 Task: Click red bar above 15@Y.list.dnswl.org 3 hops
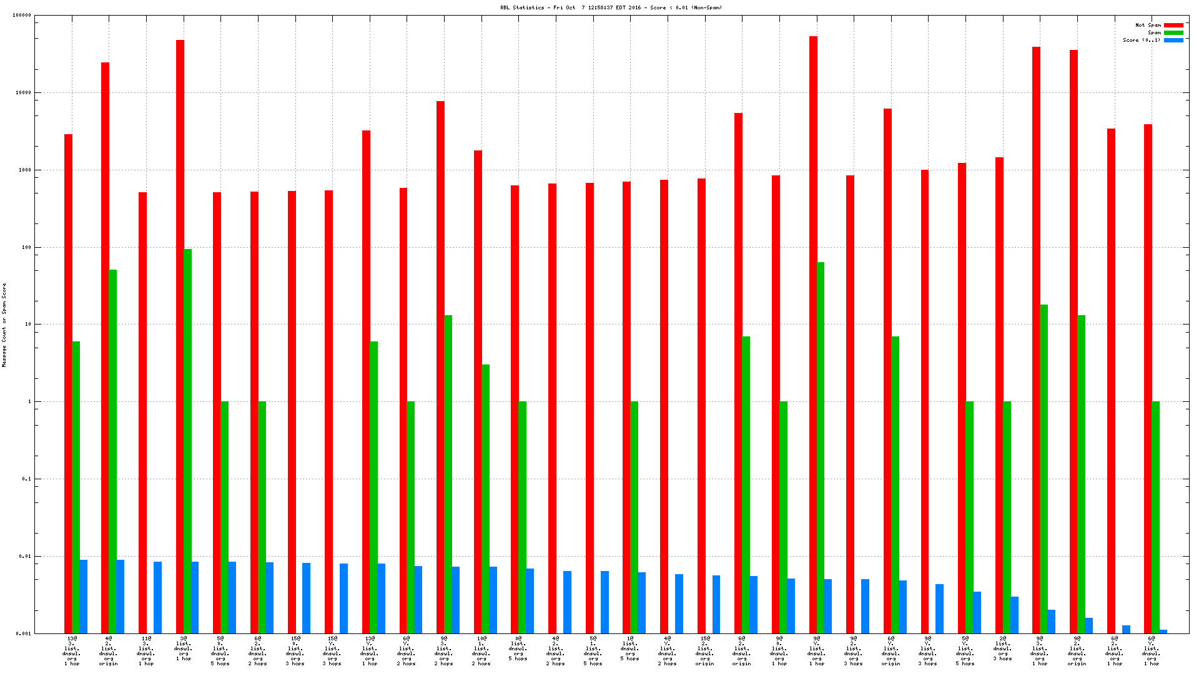pos(328,412)
